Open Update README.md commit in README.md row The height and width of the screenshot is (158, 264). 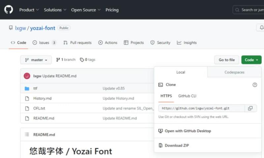point(120,118)
